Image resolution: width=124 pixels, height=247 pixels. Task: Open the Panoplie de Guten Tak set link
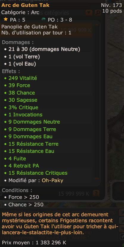click(x=30, y=27)
